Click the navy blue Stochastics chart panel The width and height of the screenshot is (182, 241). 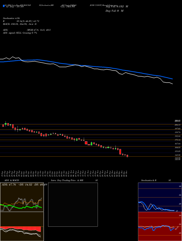160,197
